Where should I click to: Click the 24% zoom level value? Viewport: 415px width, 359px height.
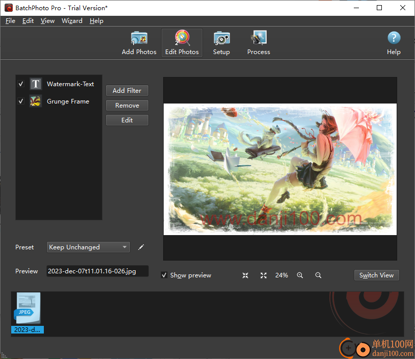(281, 275)
